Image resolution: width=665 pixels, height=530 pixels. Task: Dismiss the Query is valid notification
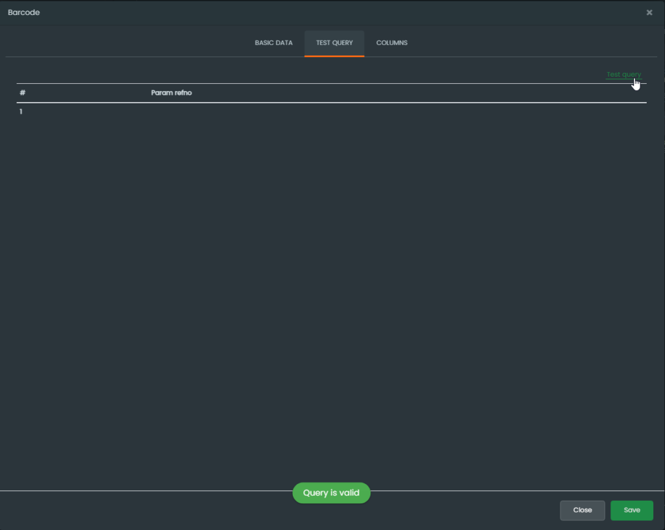pos(331,493)
